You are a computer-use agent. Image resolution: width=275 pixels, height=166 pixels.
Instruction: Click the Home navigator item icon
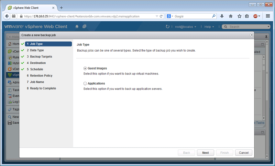[x=10, y=44]
